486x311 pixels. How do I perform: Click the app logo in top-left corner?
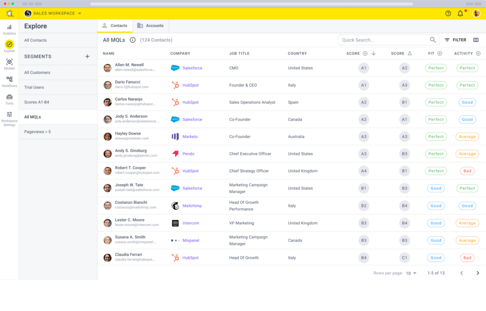[x=9, y=13]
